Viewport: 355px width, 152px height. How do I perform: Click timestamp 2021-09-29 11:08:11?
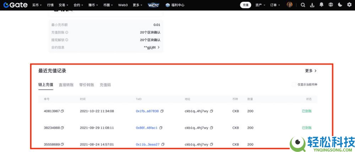pyautogui.click(x=97, y=128)
